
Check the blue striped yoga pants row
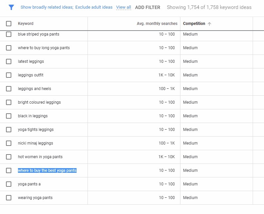pyautogui.click(x=9, y=34)
